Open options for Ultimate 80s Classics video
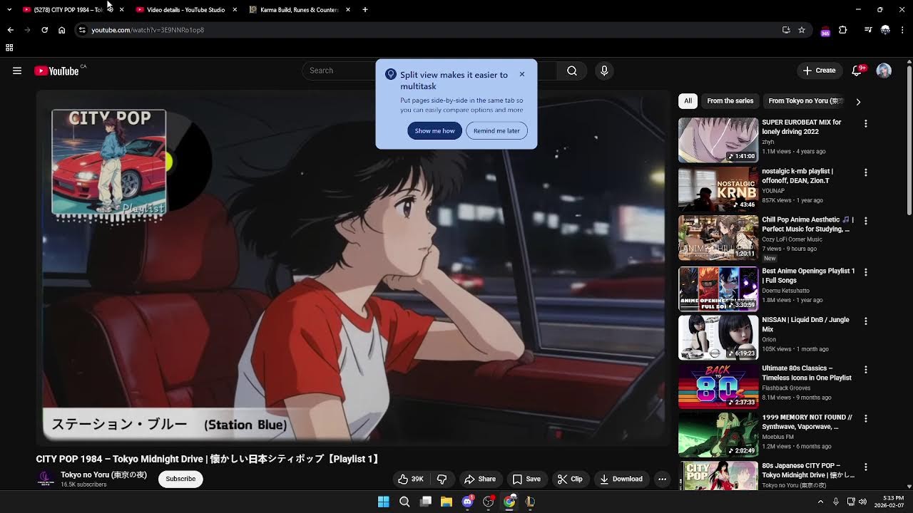The image size is (913, 513). coord(866,369)
